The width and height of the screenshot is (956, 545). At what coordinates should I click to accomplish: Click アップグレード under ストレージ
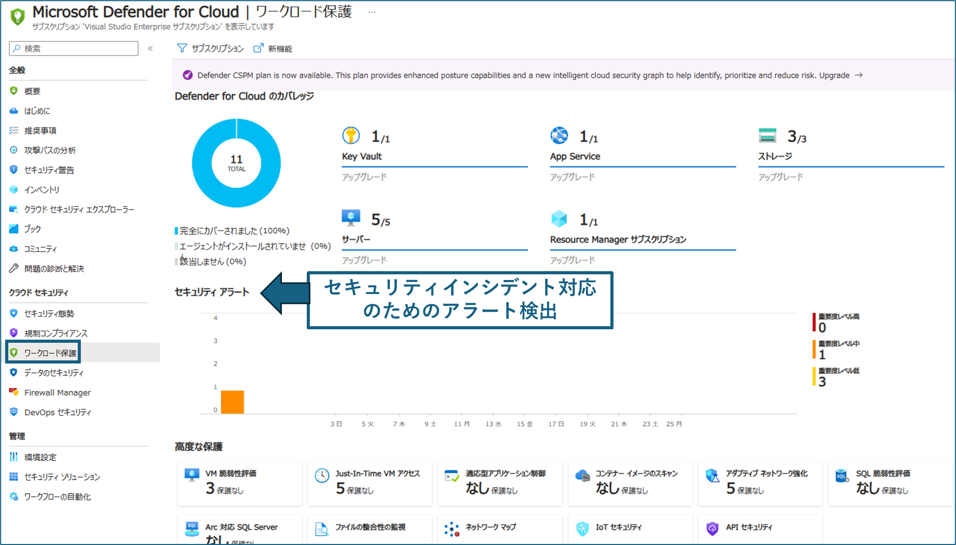coord(781,177)
